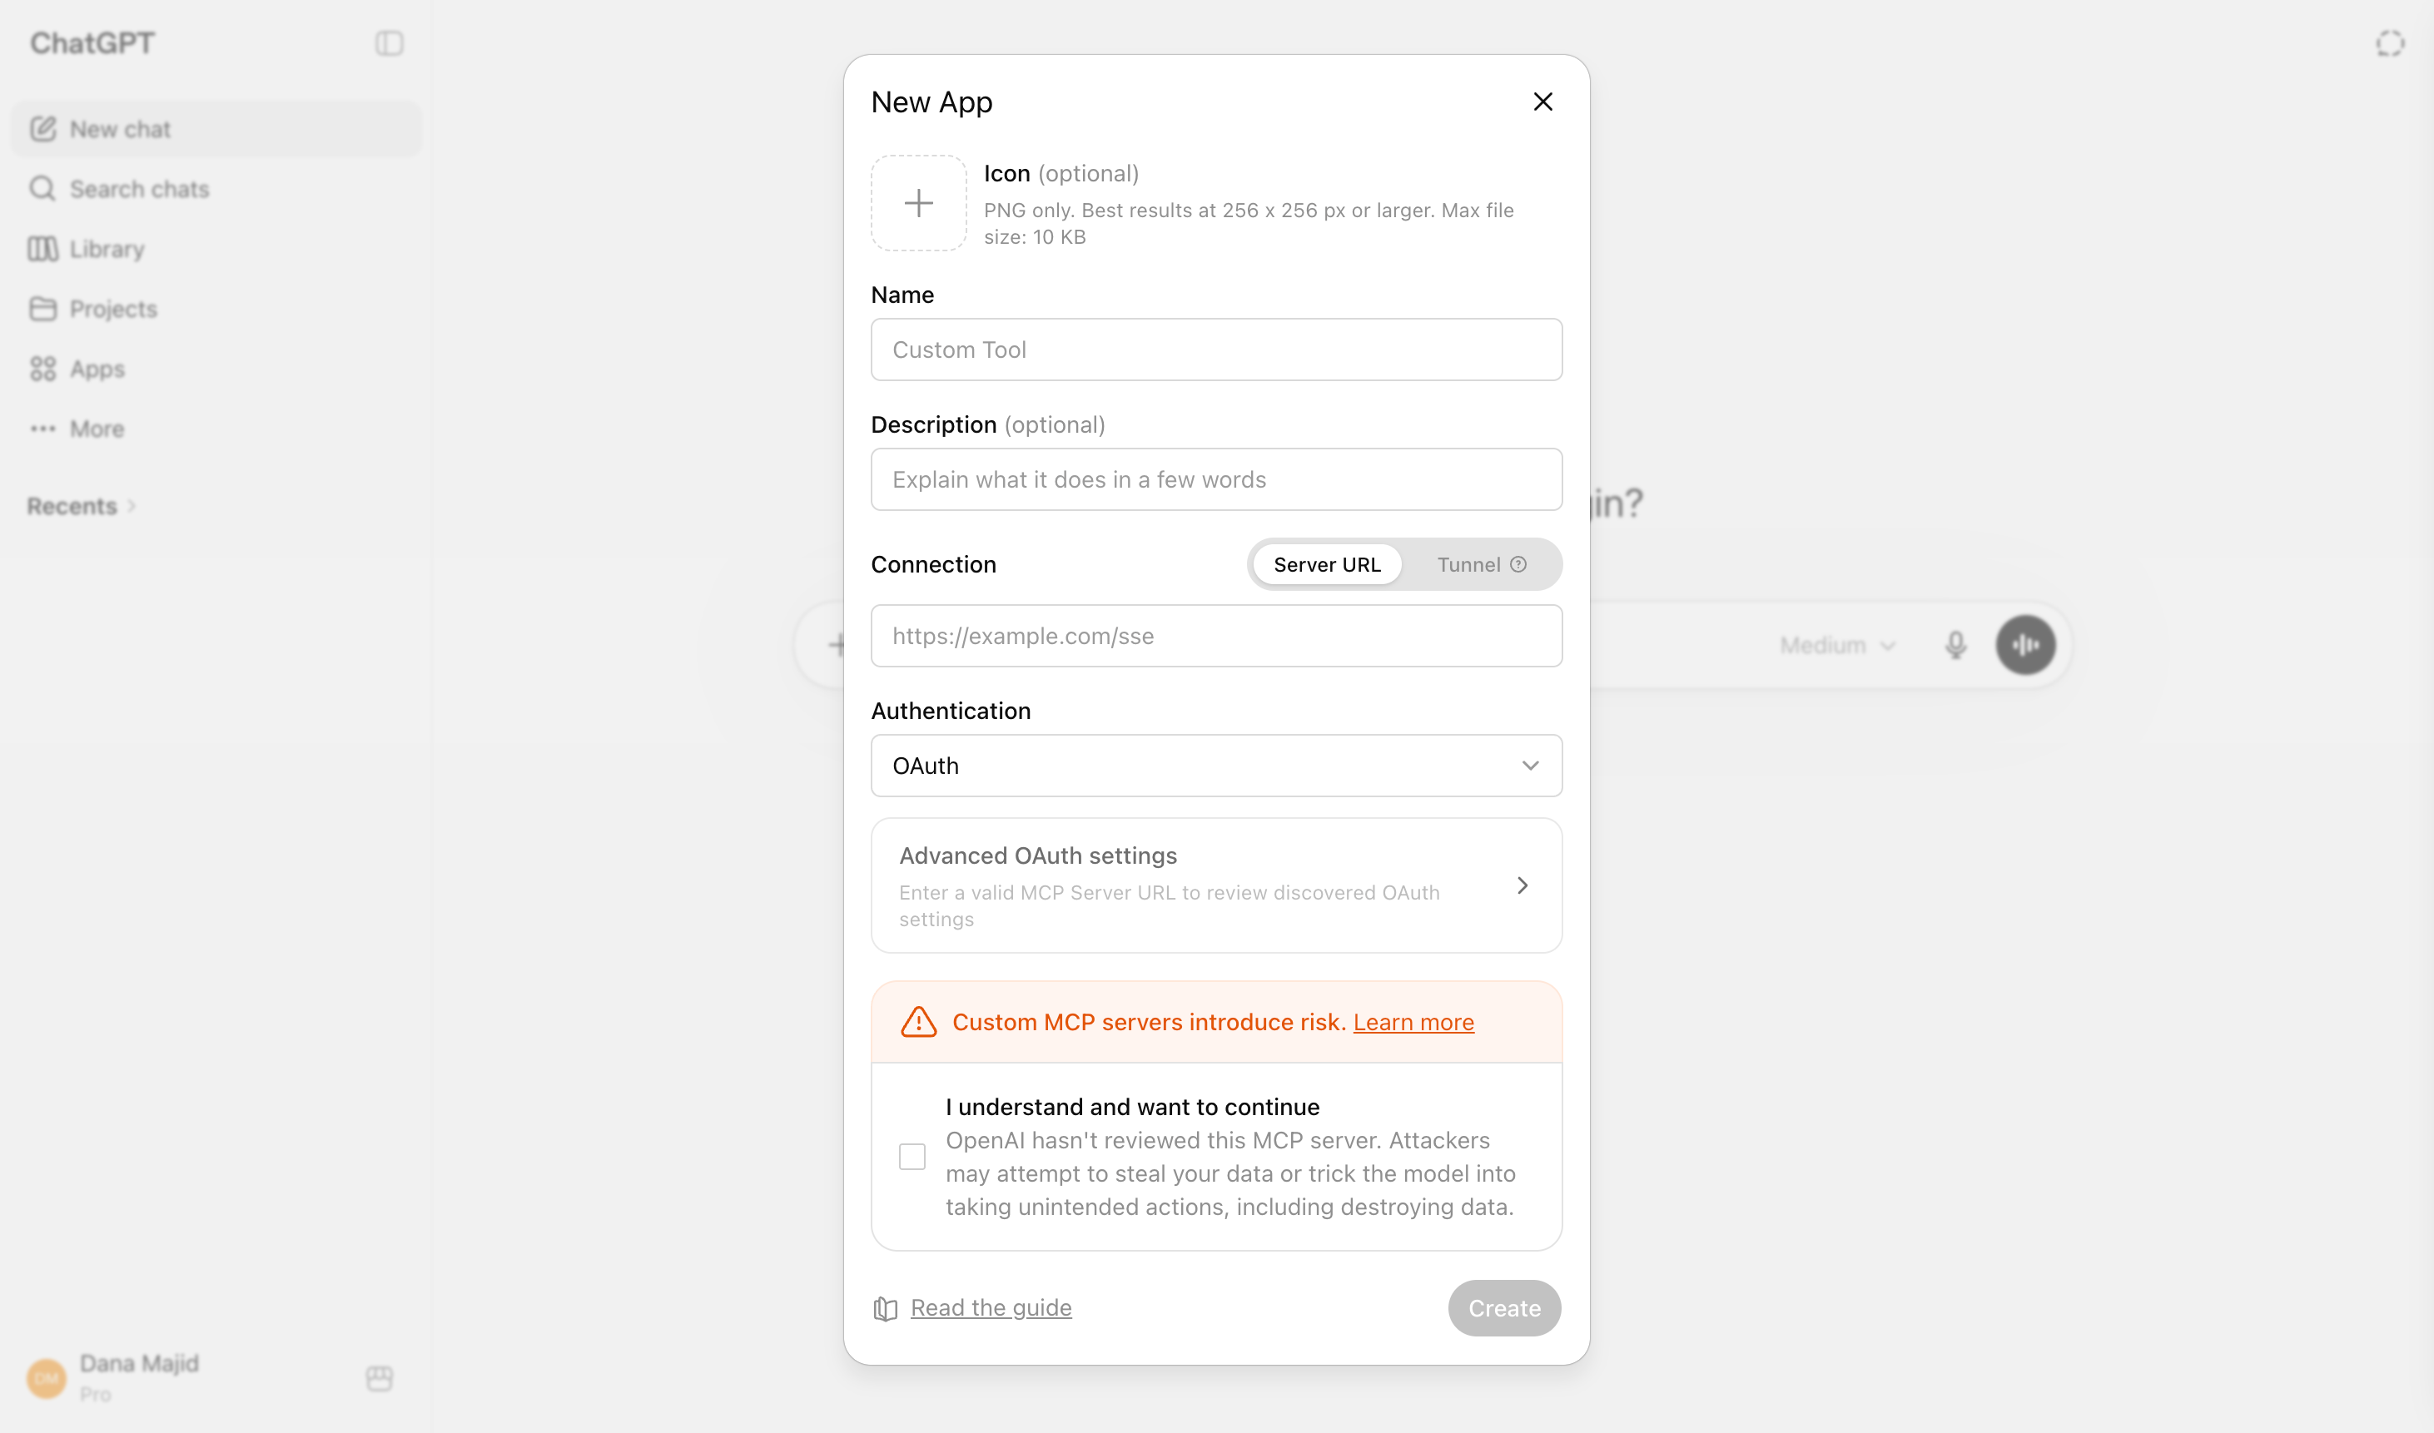Focus the Name input field
Screen dimensions: 2434x1433
coord(1216,350)
